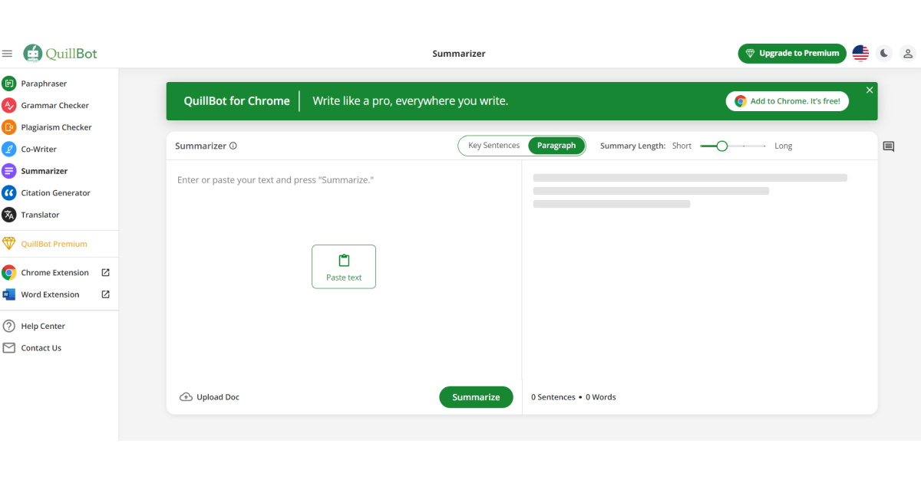Screen dimensions: 921x483
Task: Click the Upload Doc cloud icon
Action: pyautogui.click(x=186, y=397)
